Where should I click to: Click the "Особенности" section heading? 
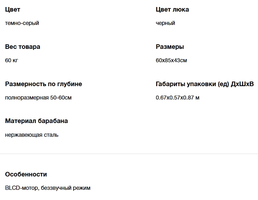[26, 174]
